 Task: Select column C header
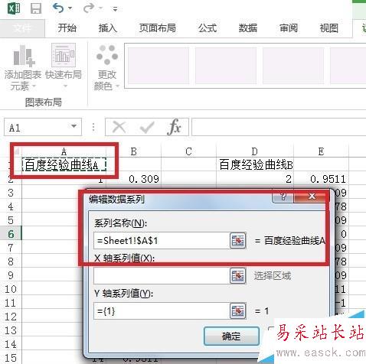click(189, 151)
